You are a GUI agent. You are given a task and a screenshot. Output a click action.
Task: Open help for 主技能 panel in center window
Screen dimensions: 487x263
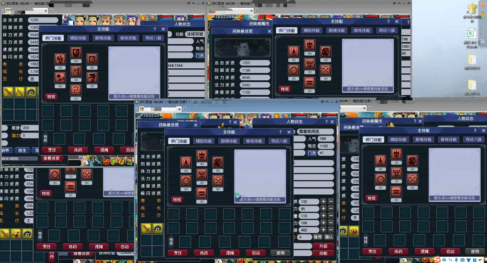pos(280,132)
